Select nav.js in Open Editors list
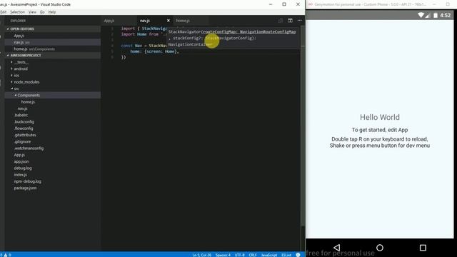 19,43
